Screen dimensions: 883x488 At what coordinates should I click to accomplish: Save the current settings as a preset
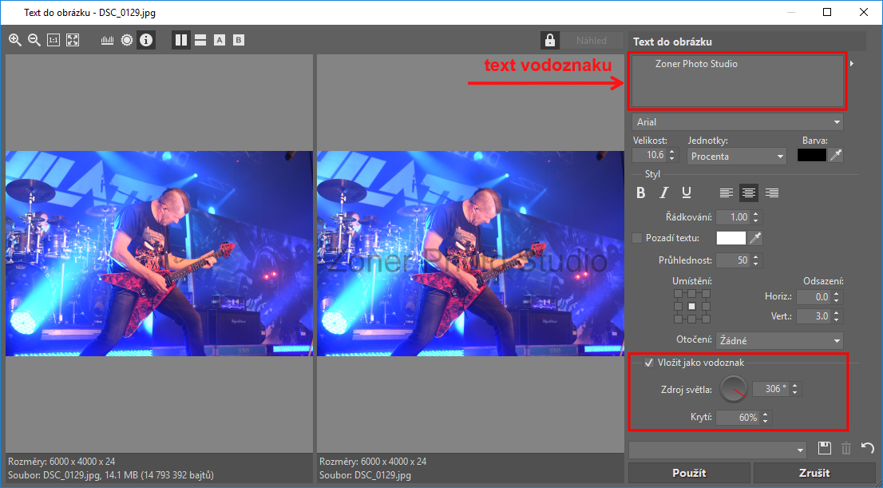825,449
